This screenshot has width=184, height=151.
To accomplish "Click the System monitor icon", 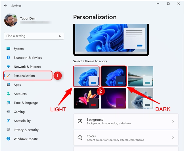I will [x=8, y=48].
